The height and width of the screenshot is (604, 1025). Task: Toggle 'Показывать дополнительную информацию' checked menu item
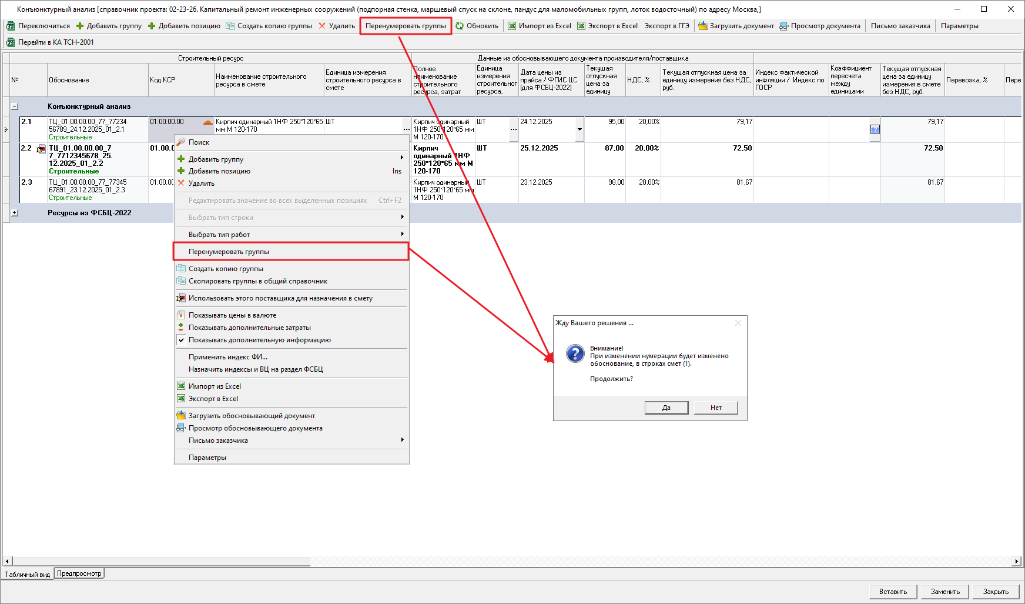(x=259, y=340)
